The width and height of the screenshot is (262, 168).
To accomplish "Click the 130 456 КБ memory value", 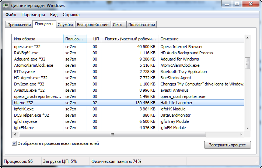I will tap(145, 103).
